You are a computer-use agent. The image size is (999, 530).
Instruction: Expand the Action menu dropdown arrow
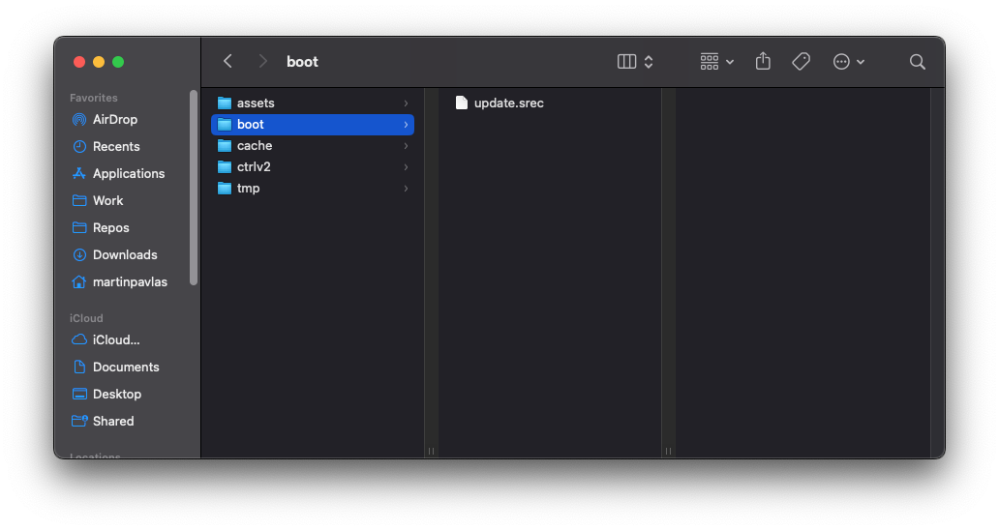[x=861, y=62]
